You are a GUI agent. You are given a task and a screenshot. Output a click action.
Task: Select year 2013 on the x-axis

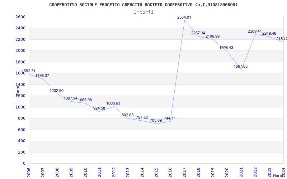(x=128, y=173)
